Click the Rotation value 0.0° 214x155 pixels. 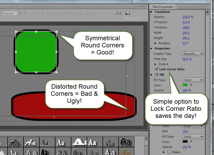(x=186, y=43)
